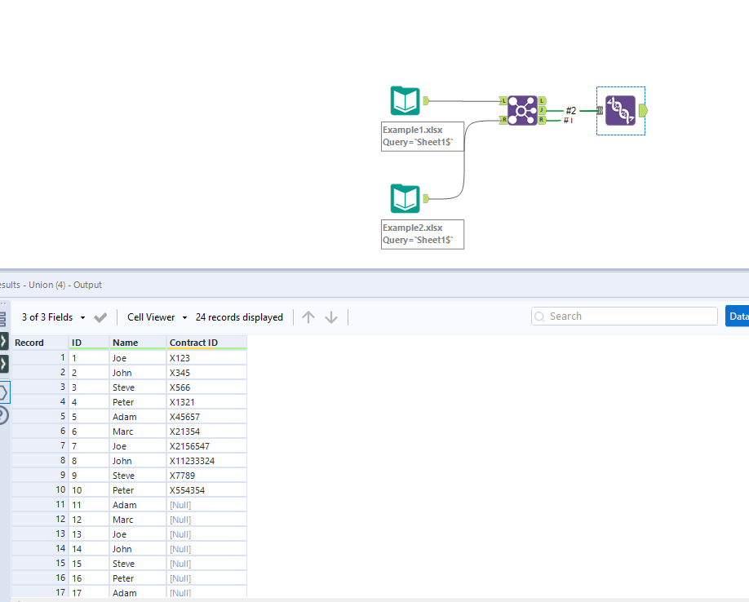Select the Union tool on the canvas
The image size is (749, 602).
[x=621, y=111]
